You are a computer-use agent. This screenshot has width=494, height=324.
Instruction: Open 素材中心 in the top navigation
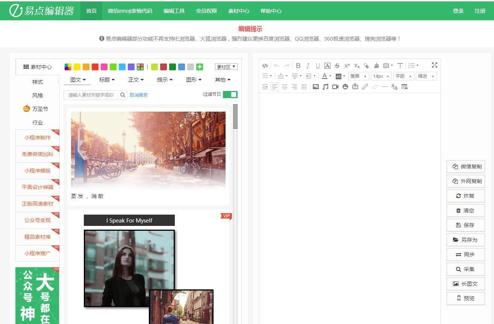239,11
